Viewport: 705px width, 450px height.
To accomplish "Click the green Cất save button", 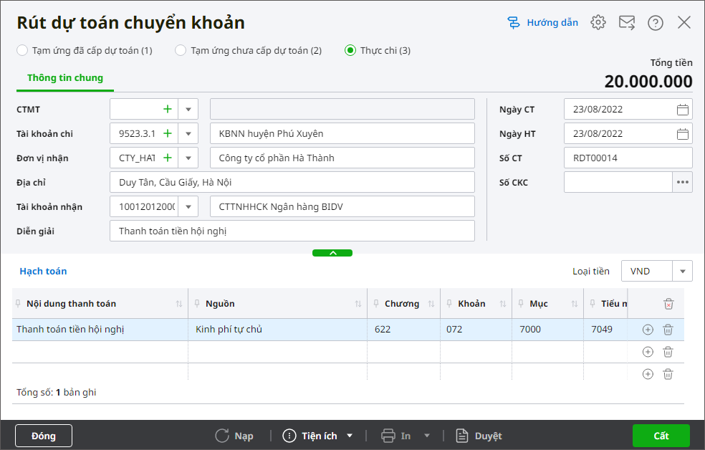I will (x=661, y=436).
